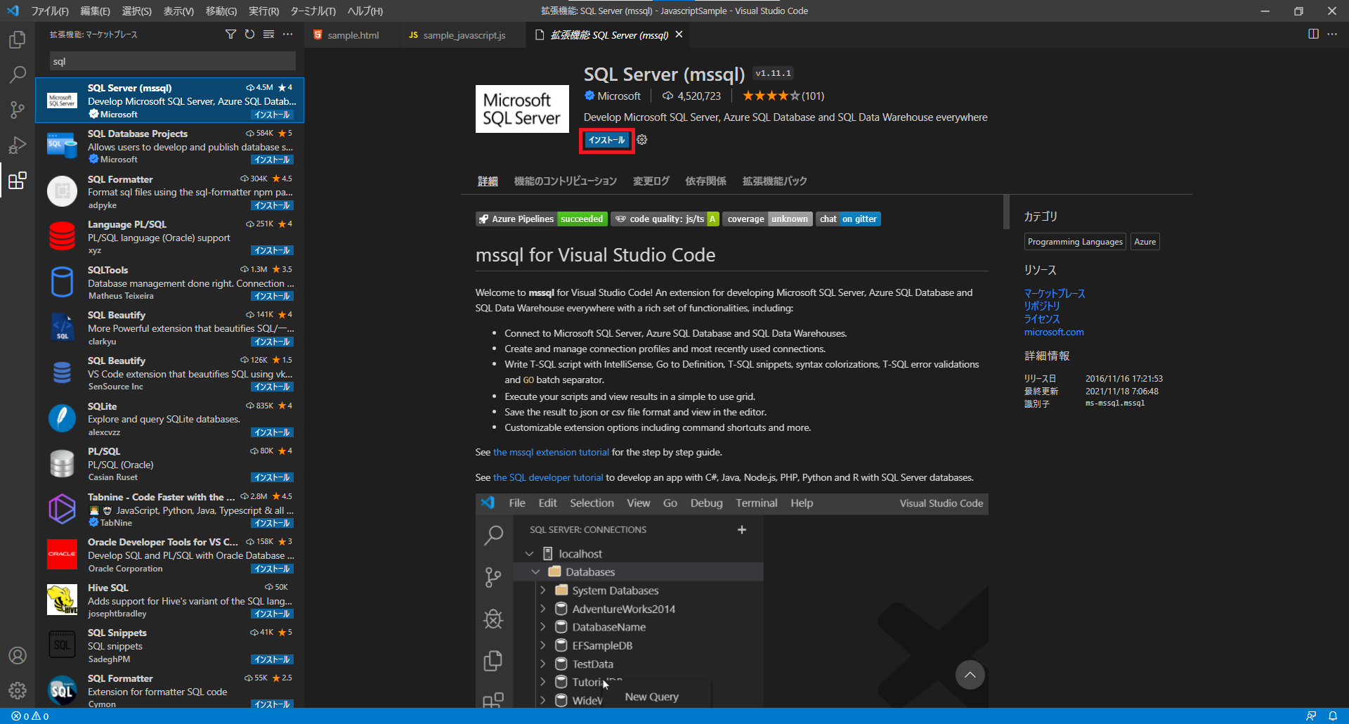Switch to the sample.html editor tab
The image size is (1349, 724).
point(351,35)
